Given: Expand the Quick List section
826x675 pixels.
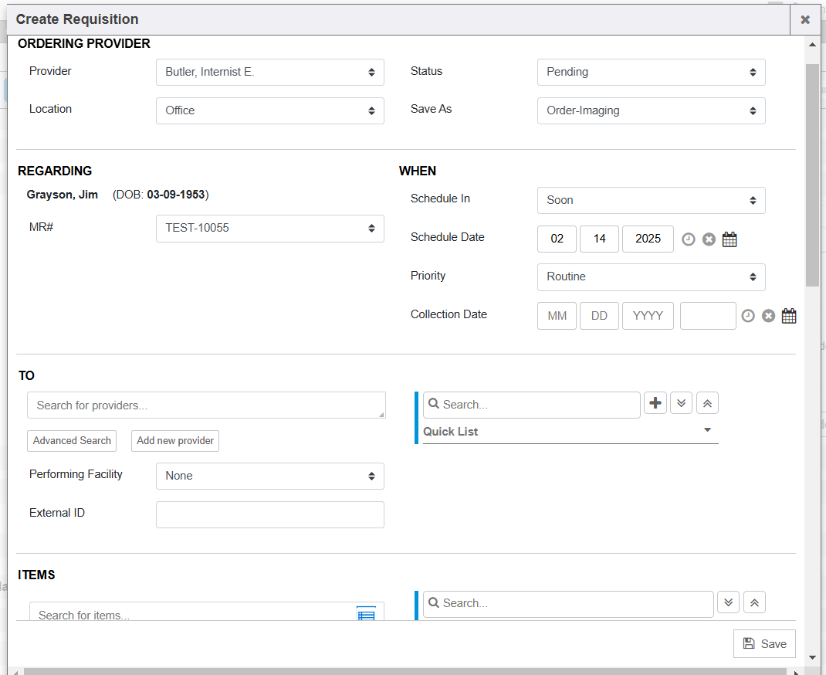Looking at the screenshot, I should tap(570, 432).
